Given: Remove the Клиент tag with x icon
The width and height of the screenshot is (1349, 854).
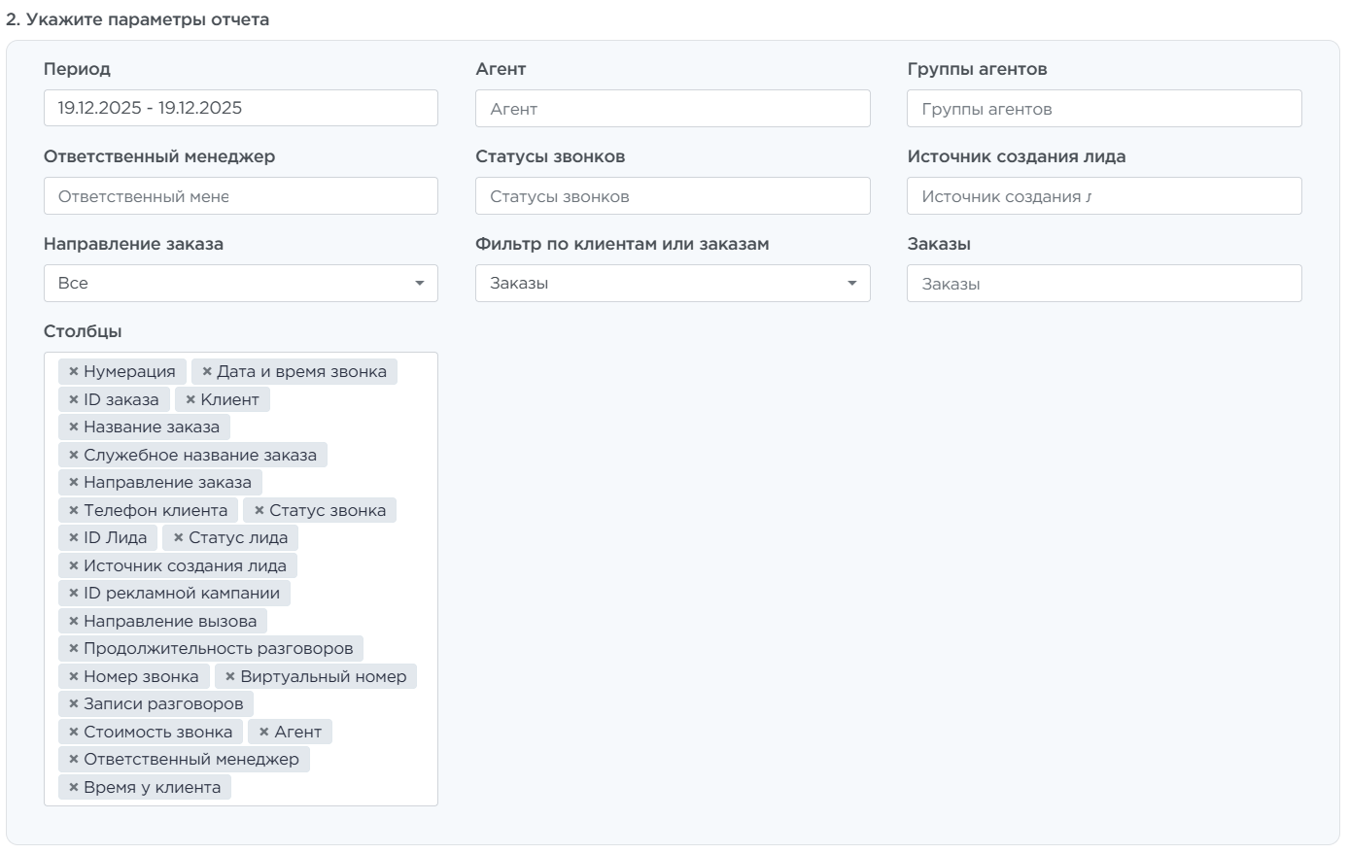Looking at the screenshot, I should tap(190, 399).
